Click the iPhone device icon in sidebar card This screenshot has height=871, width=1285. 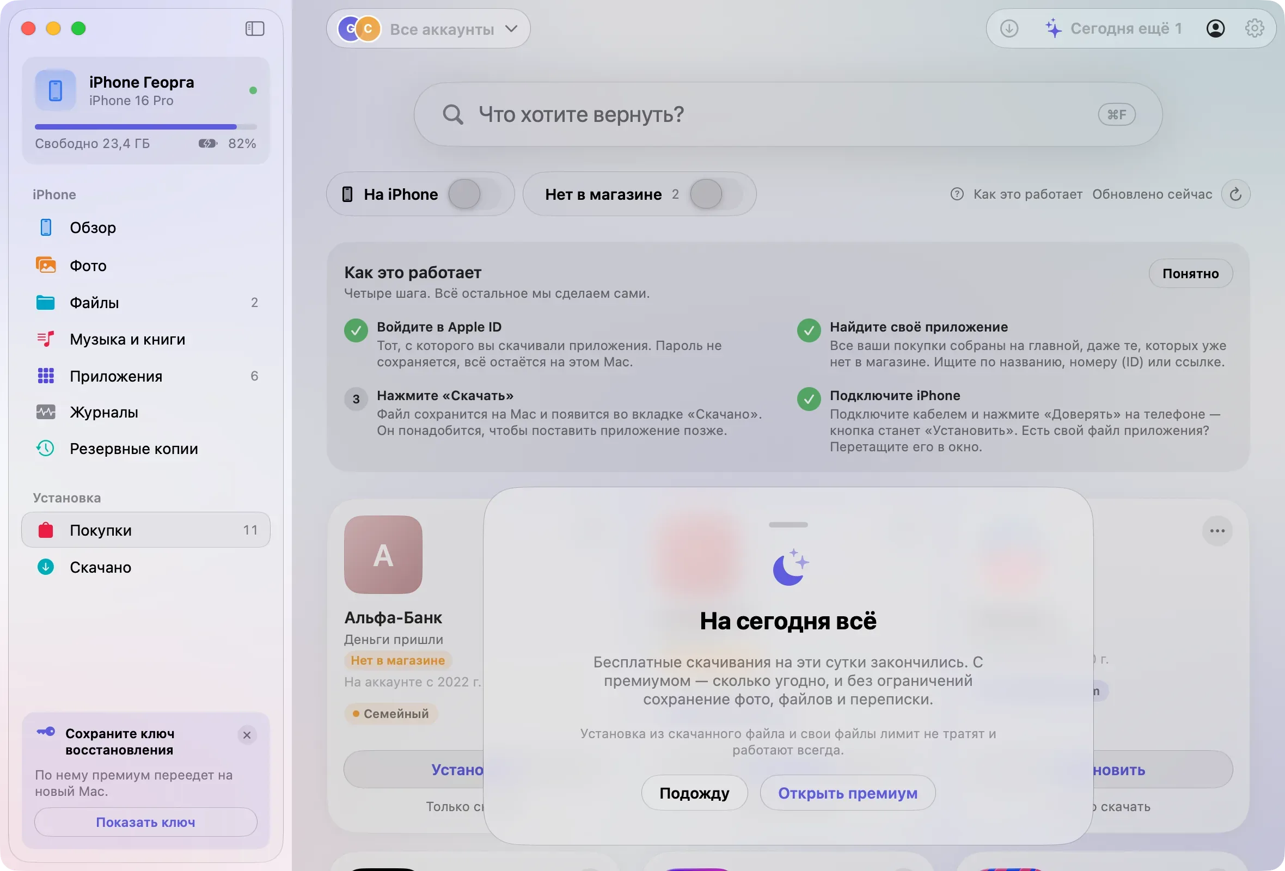coord(56,90)
